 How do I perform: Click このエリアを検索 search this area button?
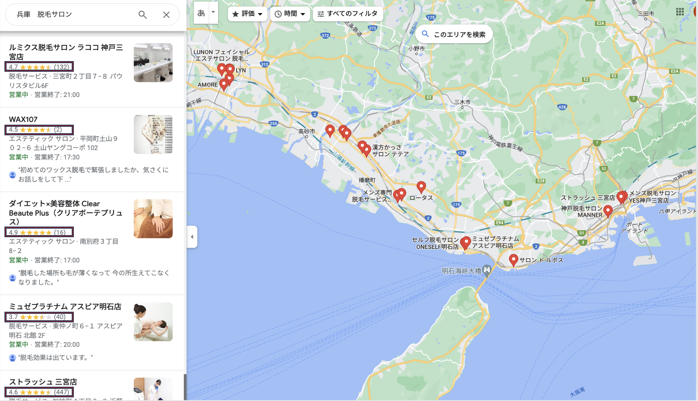click(x=454, y=34)
